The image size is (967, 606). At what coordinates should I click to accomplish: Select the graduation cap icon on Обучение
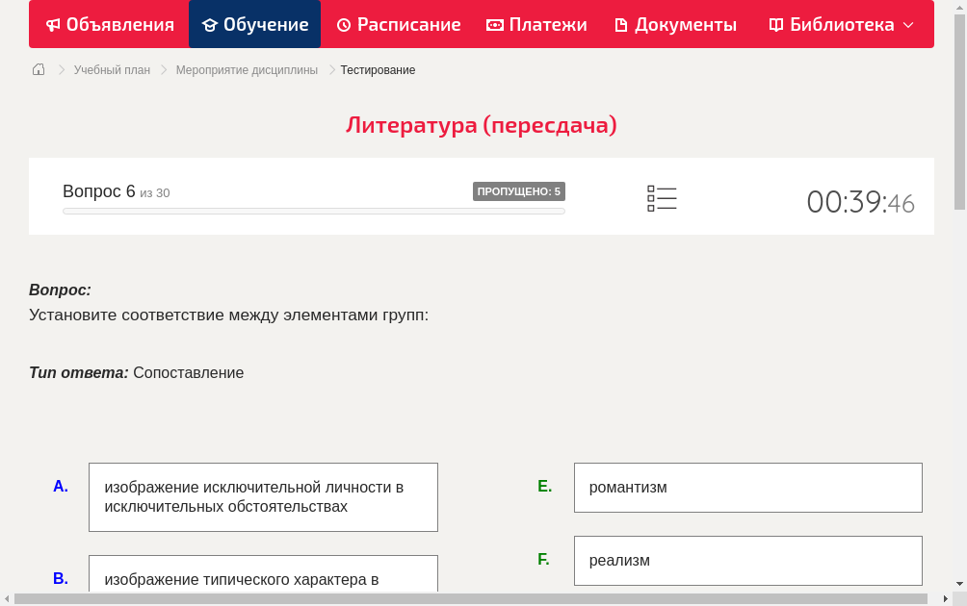pos(211,24)
